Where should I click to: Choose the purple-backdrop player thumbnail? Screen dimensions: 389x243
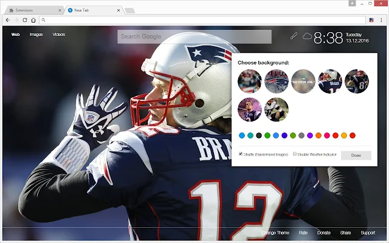click(x=250, y=109)
